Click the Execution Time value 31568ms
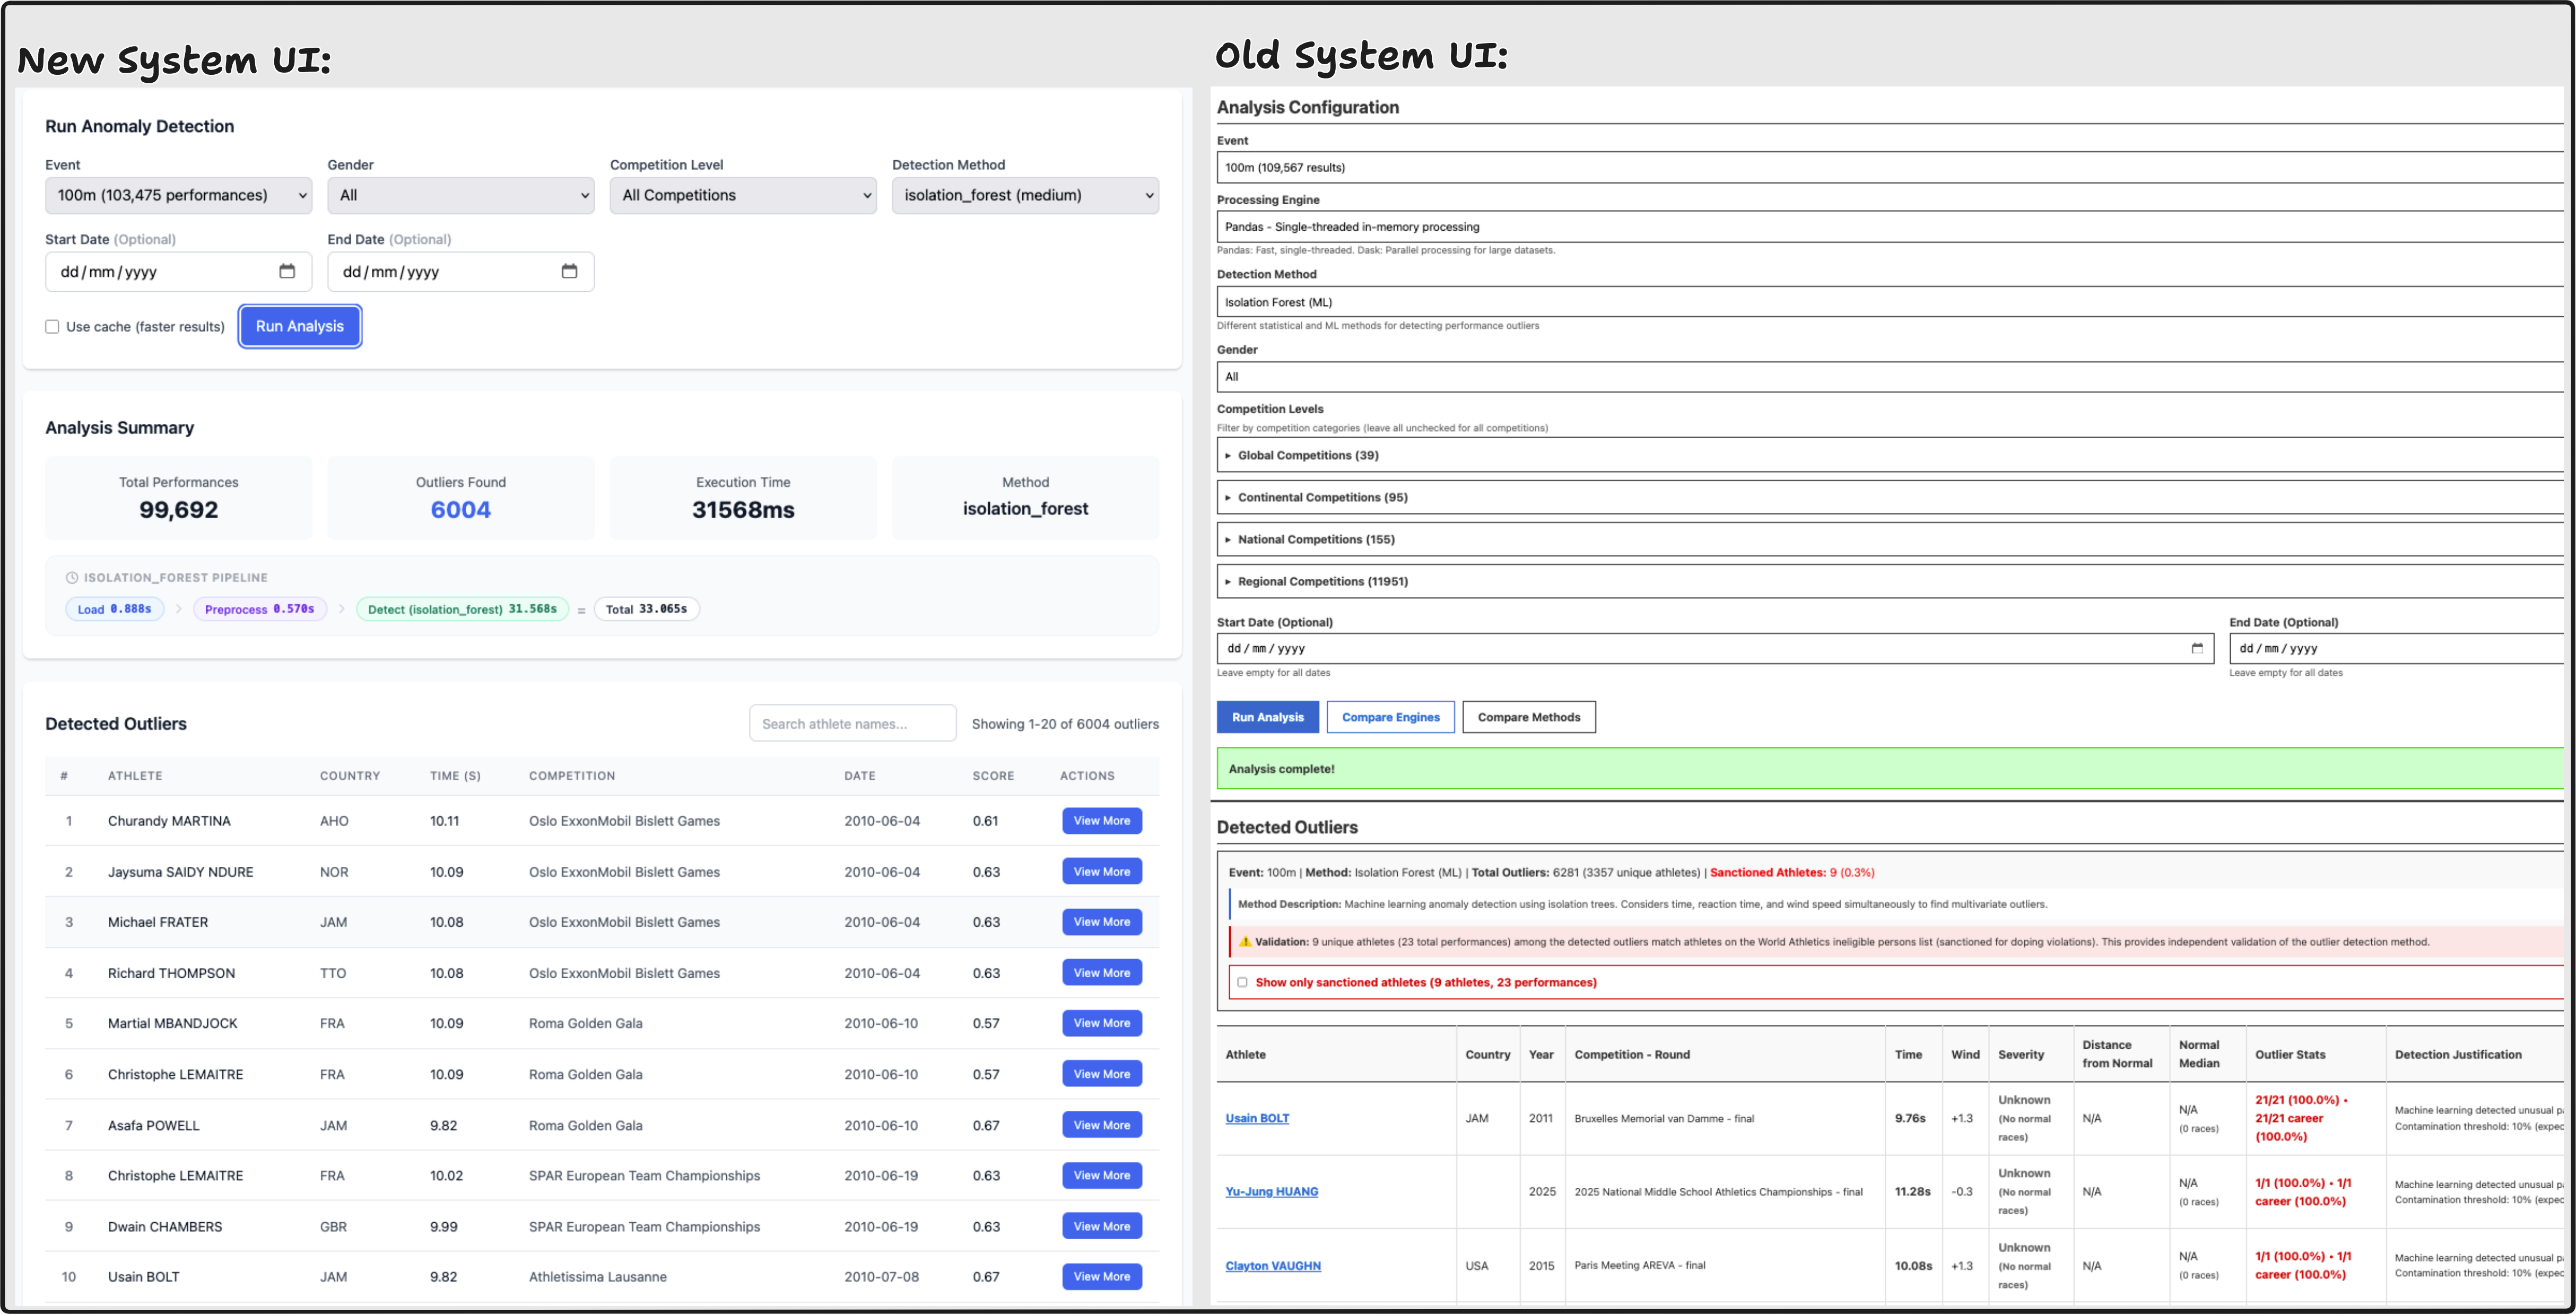2576x1314 pixels. (x=743, y=510)
